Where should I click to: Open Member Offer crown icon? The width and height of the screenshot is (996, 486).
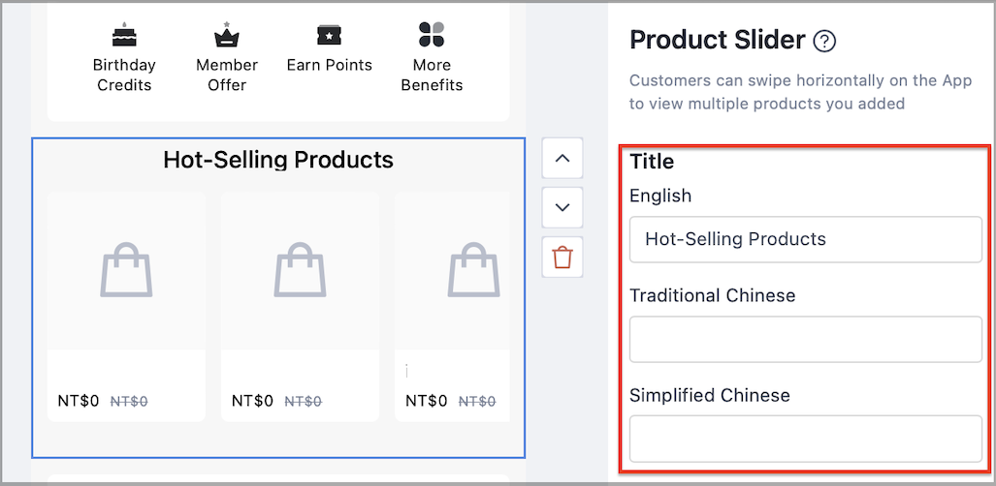point(227,34)
